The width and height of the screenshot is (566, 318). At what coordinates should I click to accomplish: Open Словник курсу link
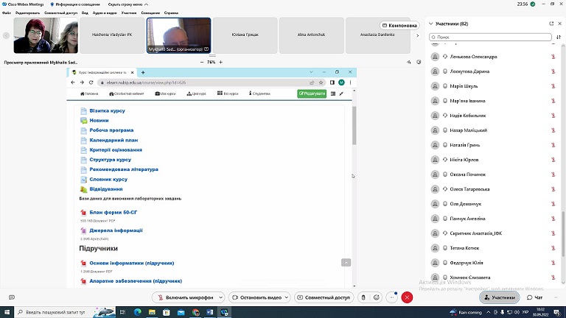click(108, 179)
